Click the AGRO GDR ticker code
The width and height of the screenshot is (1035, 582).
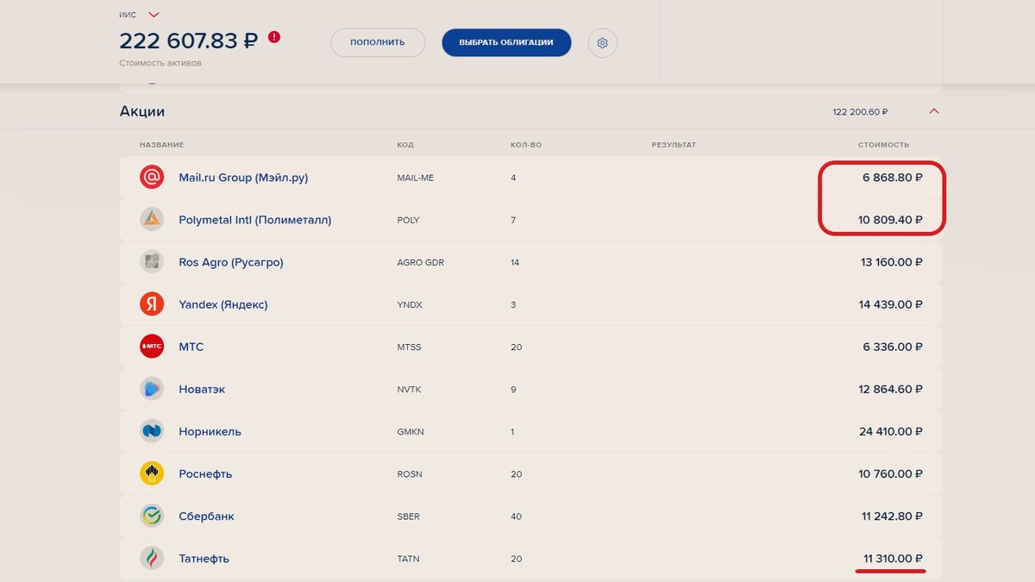pos(420,262)
